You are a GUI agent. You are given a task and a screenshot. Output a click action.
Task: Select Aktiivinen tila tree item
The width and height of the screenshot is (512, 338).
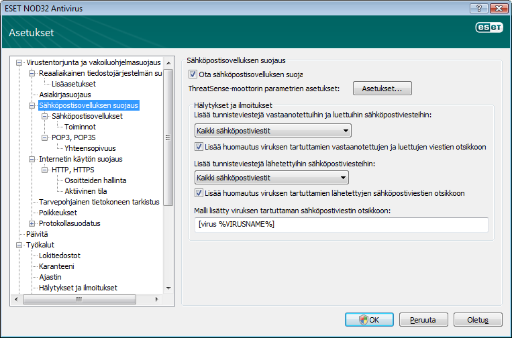pos(85,191)
